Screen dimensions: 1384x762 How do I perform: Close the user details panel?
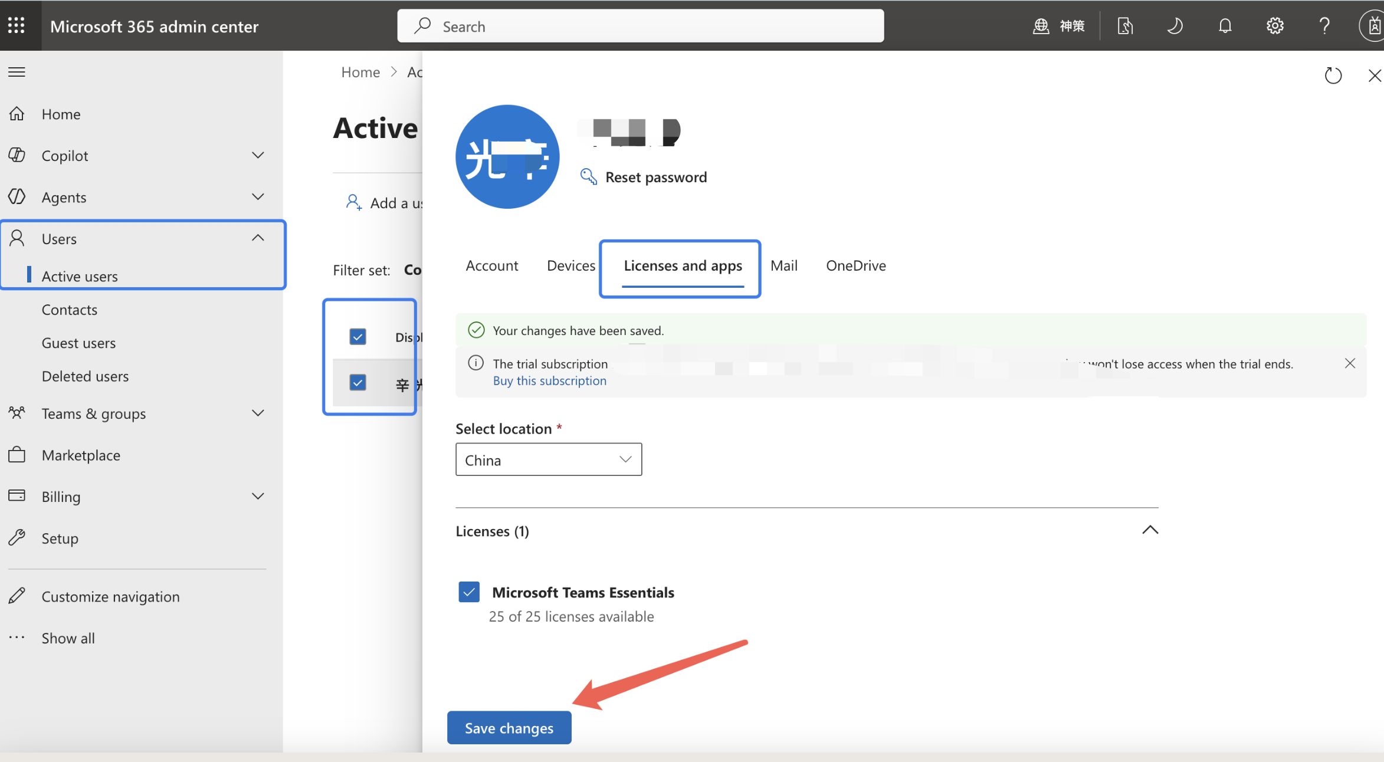(1375, 75)
